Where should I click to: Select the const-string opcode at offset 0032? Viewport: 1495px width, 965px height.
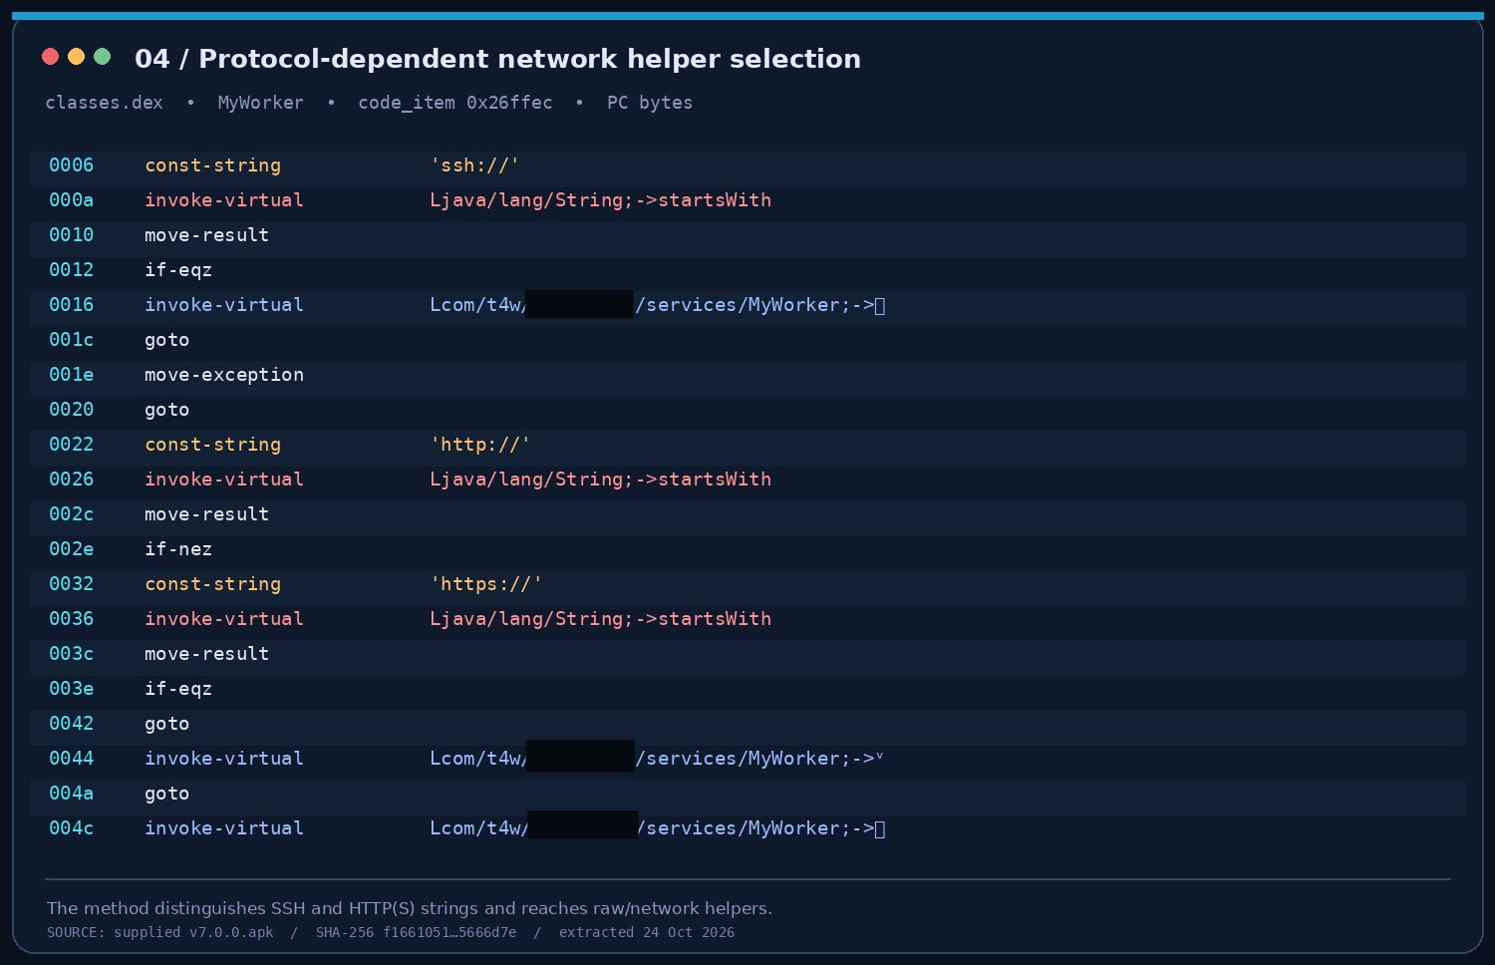213,584
